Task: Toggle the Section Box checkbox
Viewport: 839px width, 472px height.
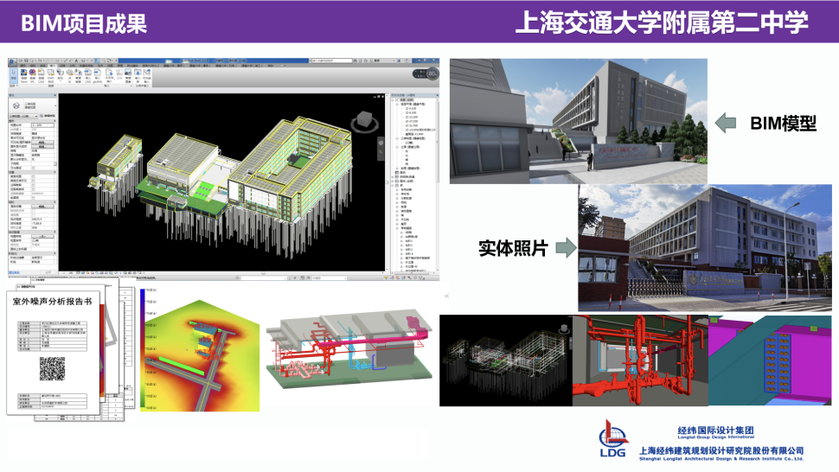Action: pos(33,198)
